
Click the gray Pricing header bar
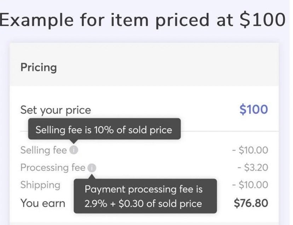coord(144,65)
